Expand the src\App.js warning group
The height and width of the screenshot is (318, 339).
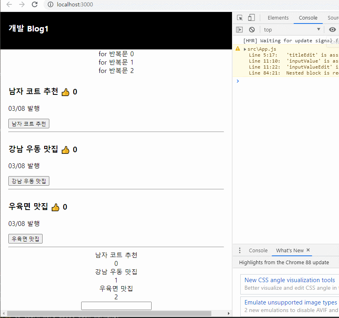click(245, 49)
